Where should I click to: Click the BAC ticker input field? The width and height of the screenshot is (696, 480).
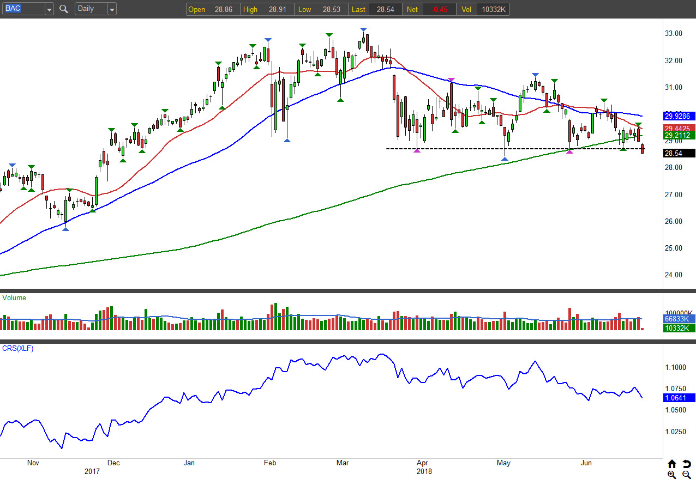[x=23, y=9]
